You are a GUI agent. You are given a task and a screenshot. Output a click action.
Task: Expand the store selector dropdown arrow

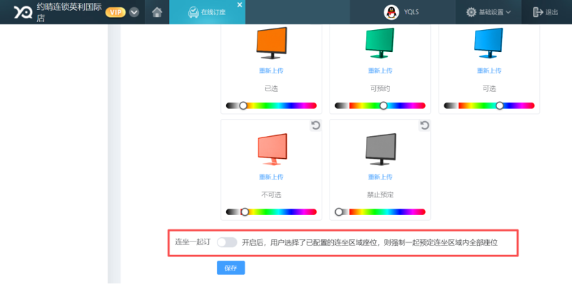(134, 12)
